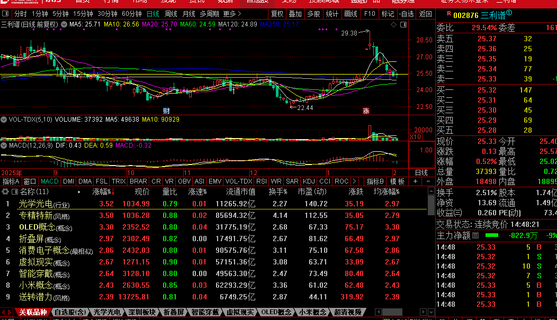Click the 涨 marker on the chart
The height and width of the screenshot is (320, 557).
[x=366, y=111]
